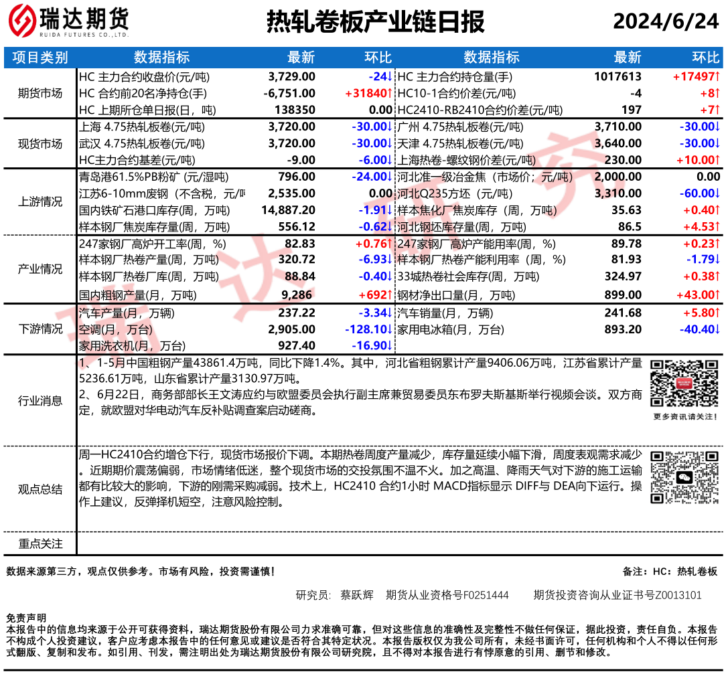726x674 pixels.
Task: Click the red up arrow beside +692
Action: point(390,294)
